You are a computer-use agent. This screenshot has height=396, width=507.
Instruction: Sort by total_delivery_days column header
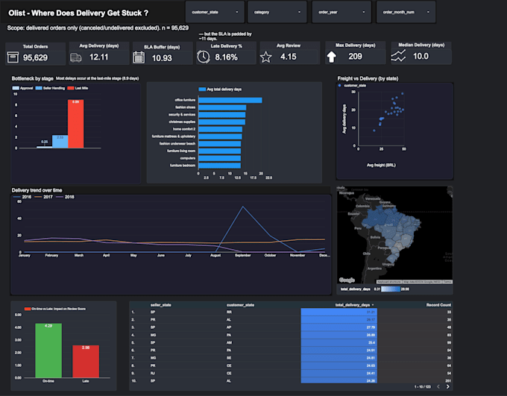[354, 305]
